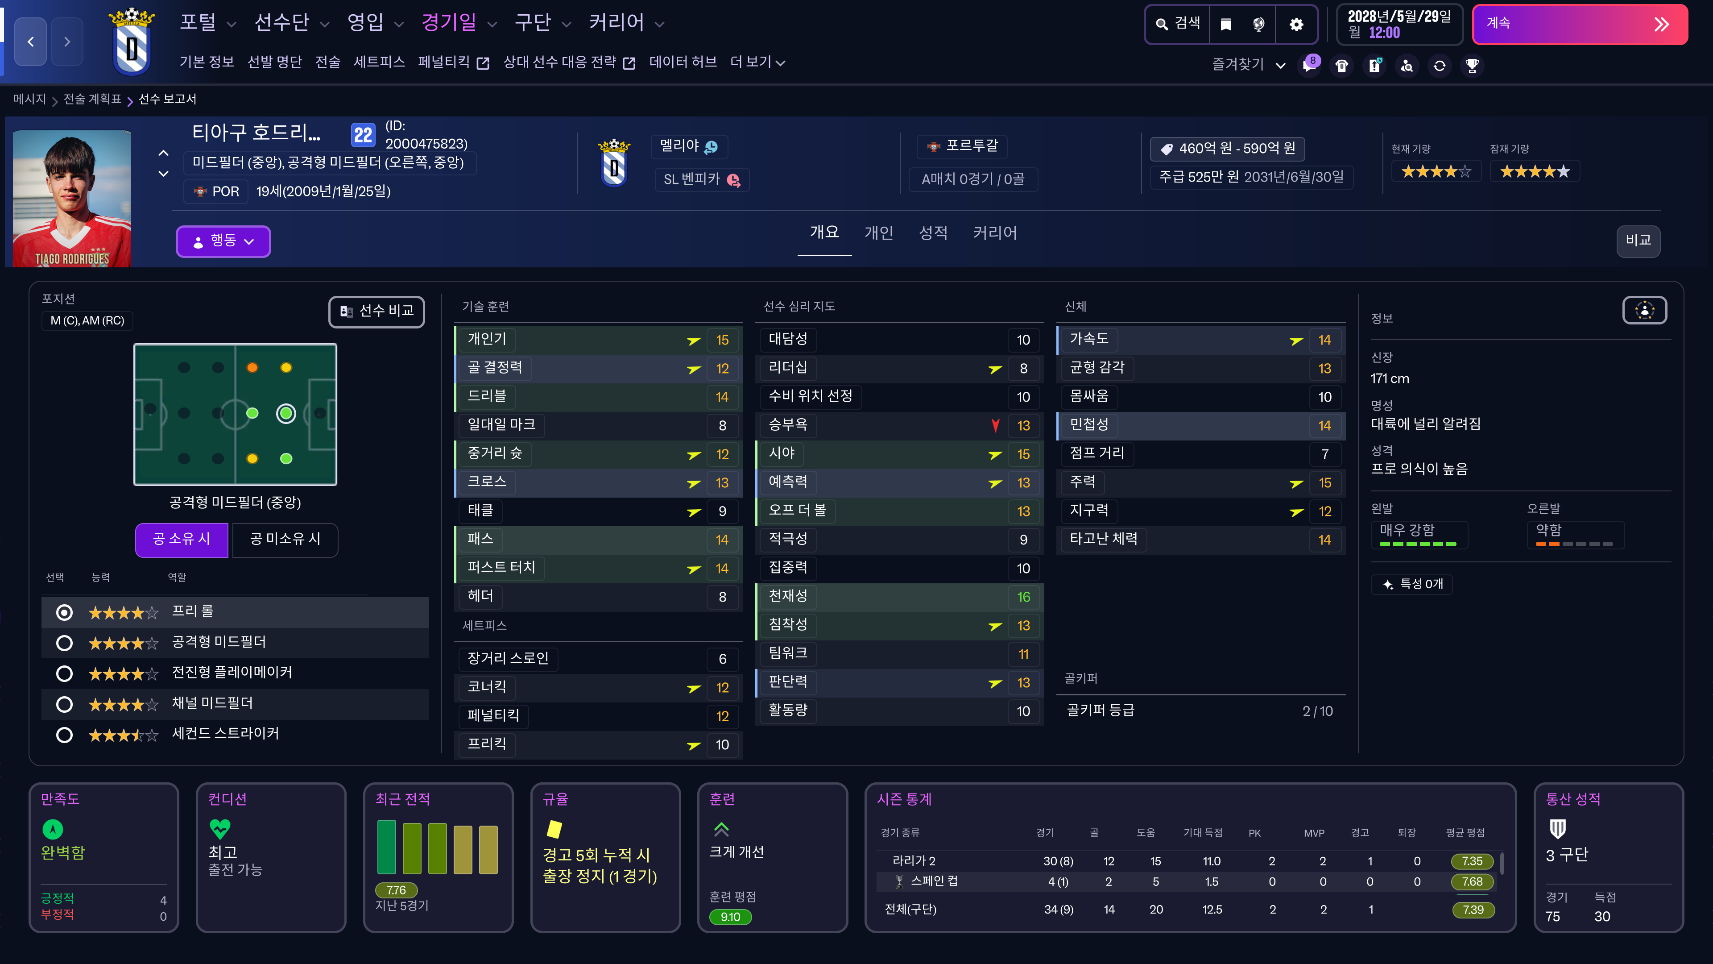Open the 즐겨찾기 favorites dropdown
1713x964 pixels.
pos(1248,65)
